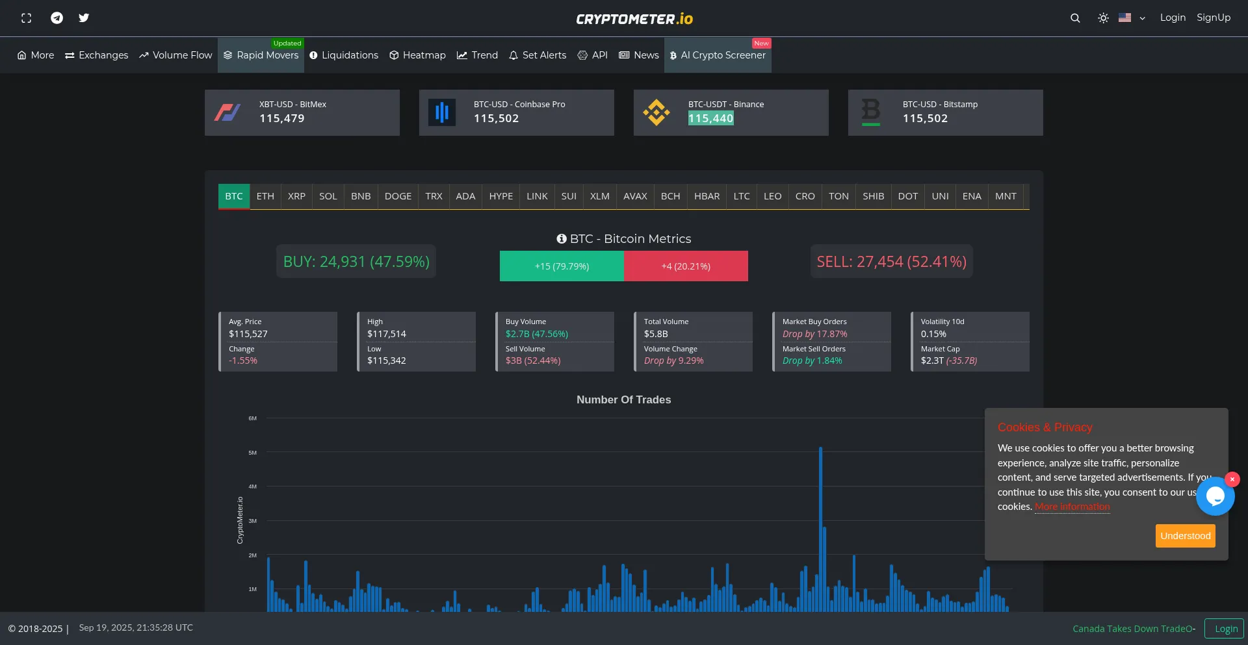
Task: Open the API page
Action: [593, 55]
